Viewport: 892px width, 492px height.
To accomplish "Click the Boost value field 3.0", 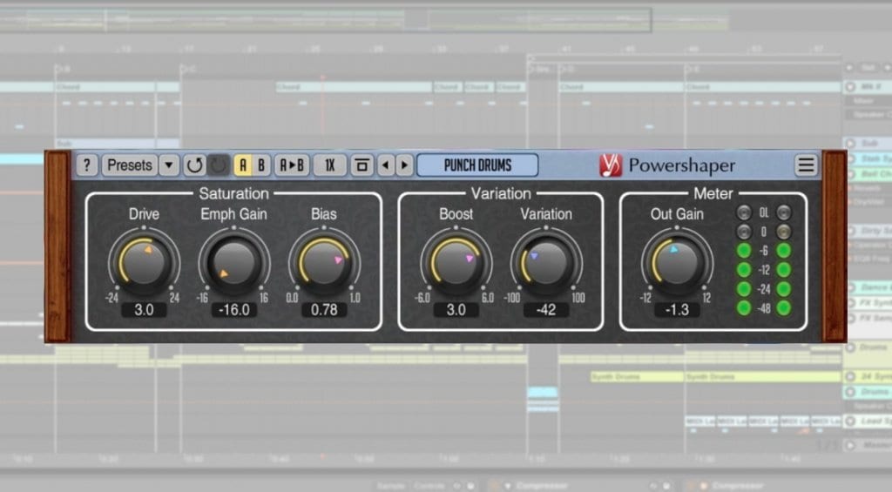I will (x=456, y=310).
